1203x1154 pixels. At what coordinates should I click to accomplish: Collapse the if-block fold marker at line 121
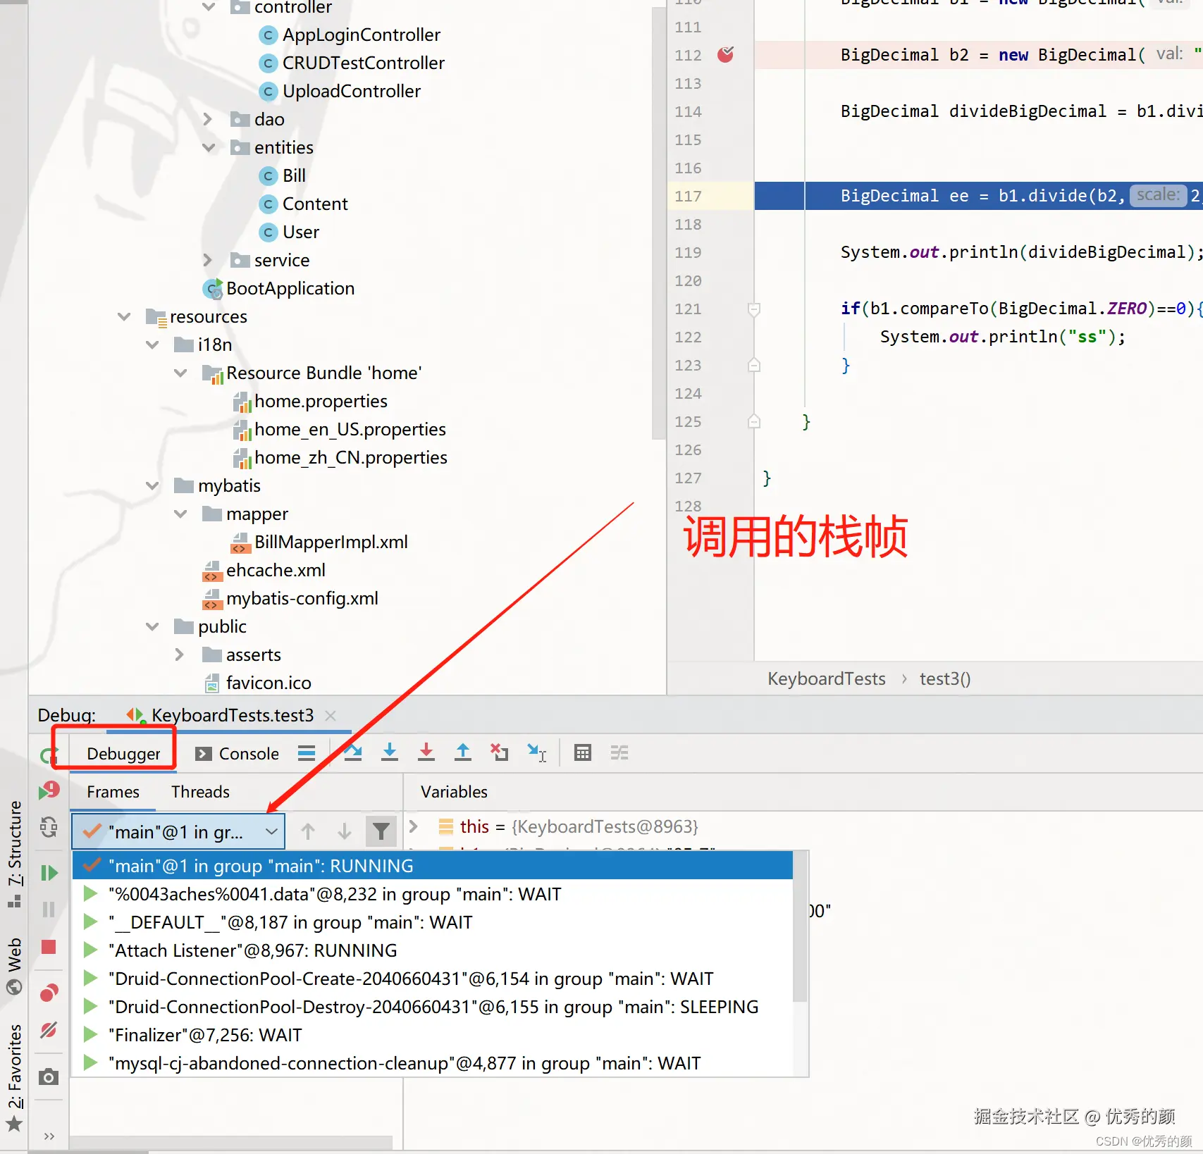pos(754,309)
